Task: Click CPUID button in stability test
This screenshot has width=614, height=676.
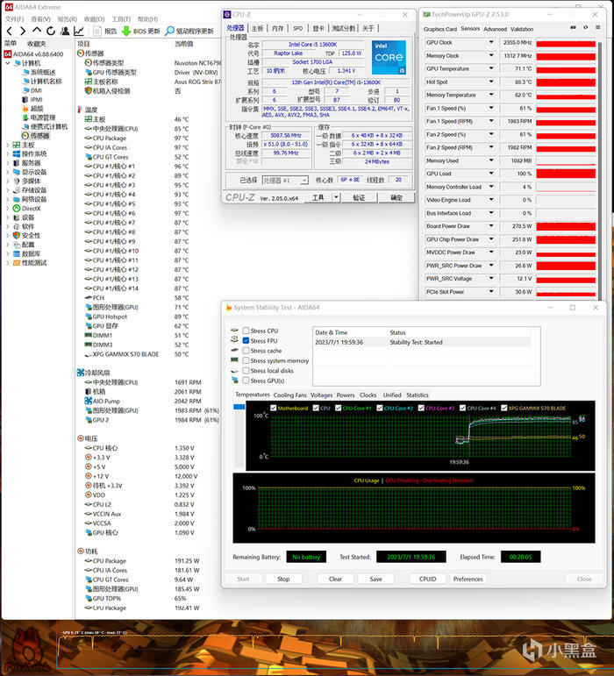Action: 428,579
